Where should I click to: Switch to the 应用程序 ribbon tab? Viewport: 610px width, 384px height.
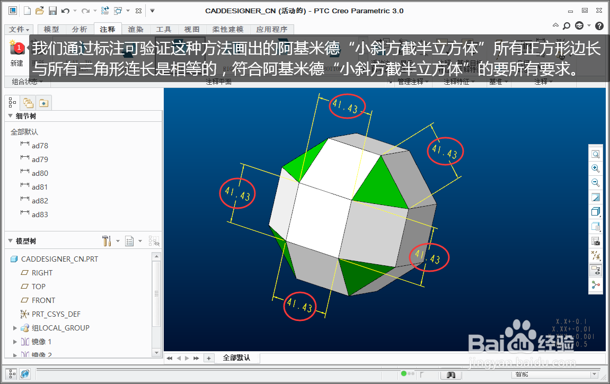pyautogui.click(x=272, y=30)
